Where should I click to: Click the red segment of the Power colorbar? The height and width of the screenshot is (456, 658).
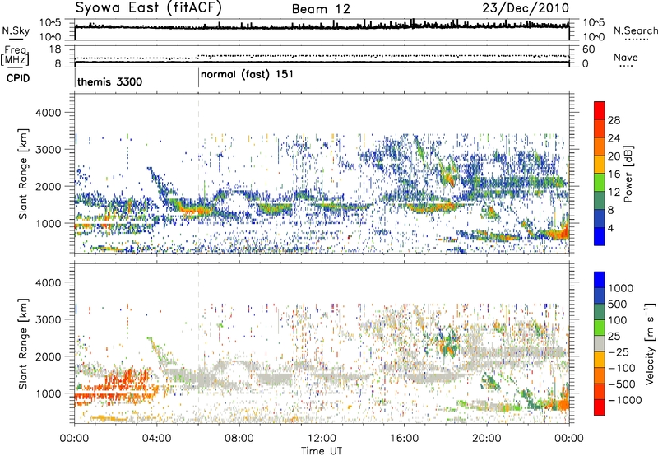coord(600,111)
